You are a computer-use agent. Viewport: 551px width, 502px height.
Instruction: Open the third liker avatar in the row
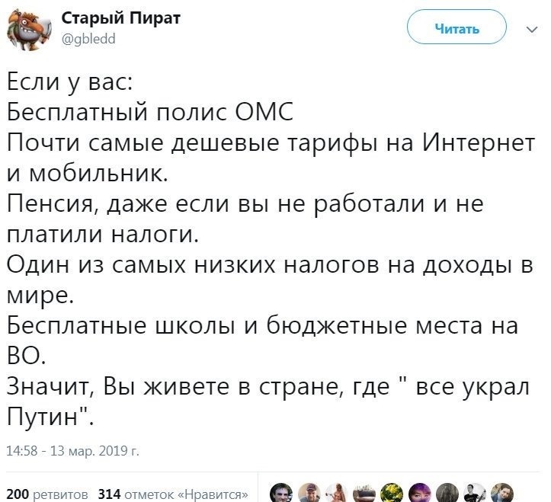pyautogui.click(x=336, y=491)
